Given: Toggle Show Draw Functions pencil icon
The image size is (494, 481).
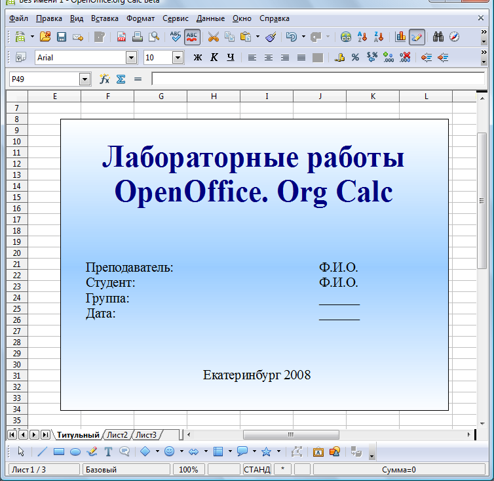Looking at the screenshot, I should point(417,37).
